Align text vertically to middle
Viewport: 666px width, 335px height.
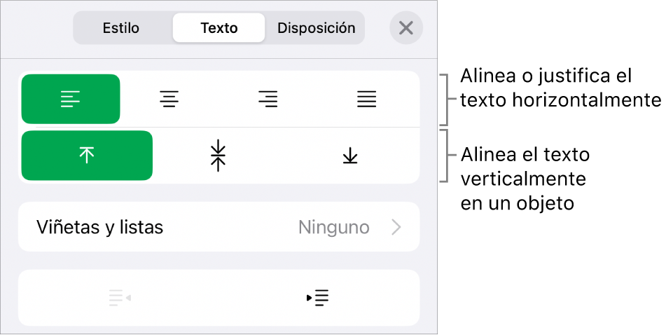click(218, 156)
